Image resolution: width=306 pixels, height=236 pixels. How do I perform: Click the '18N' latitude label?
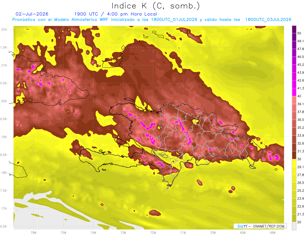(x=4, y=173)
